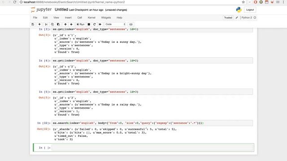Cut selected cells with scissors icon

(46, 24)
